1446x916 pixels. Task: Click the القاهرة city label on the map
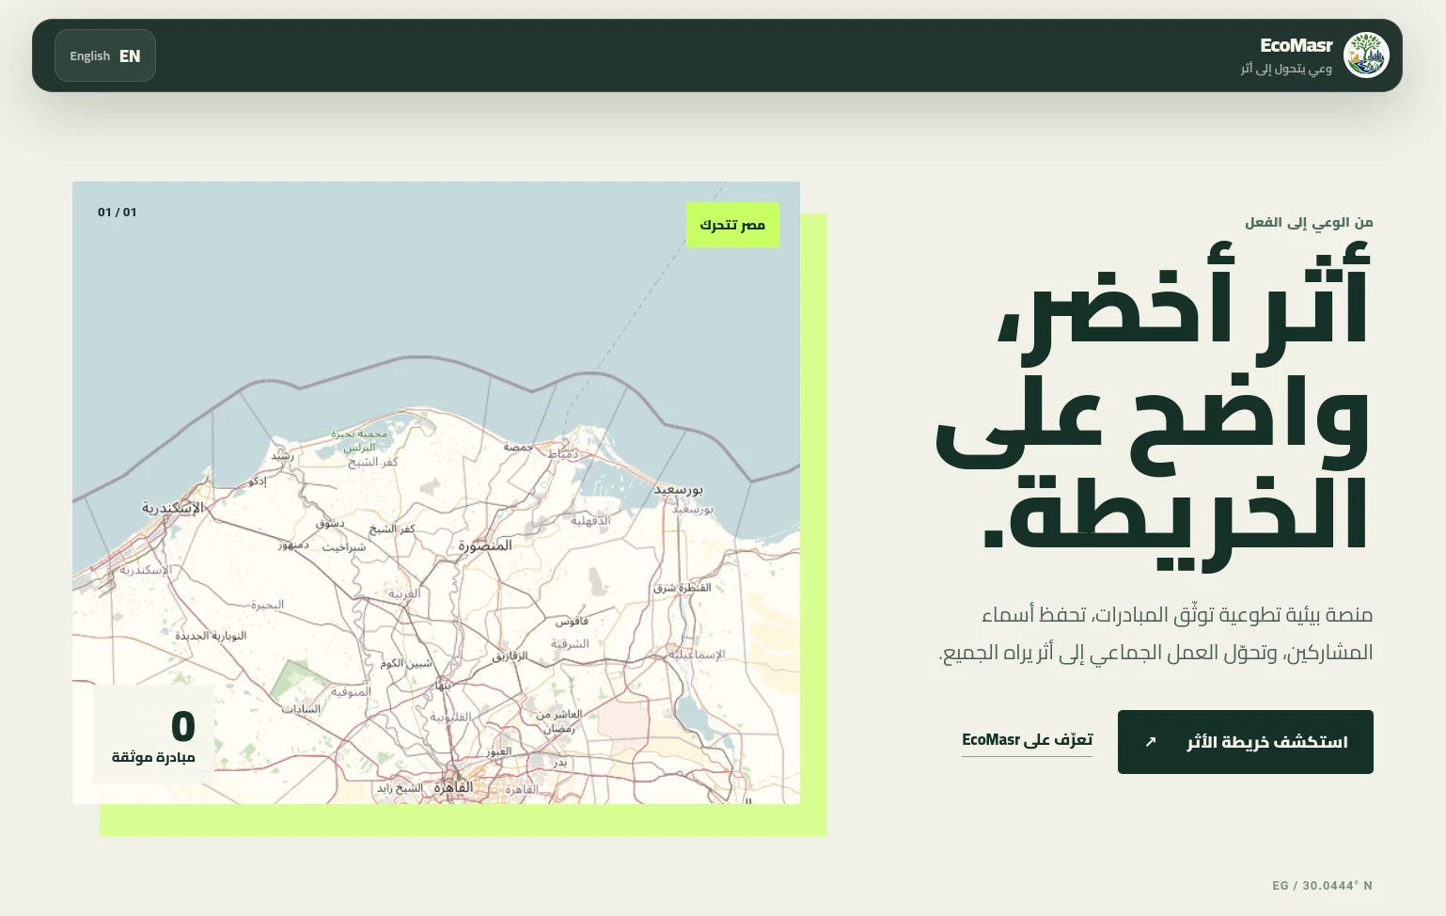click(x=453, y=787)
